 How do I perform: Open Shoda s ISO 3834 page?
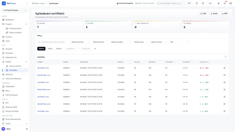[12, 111]
